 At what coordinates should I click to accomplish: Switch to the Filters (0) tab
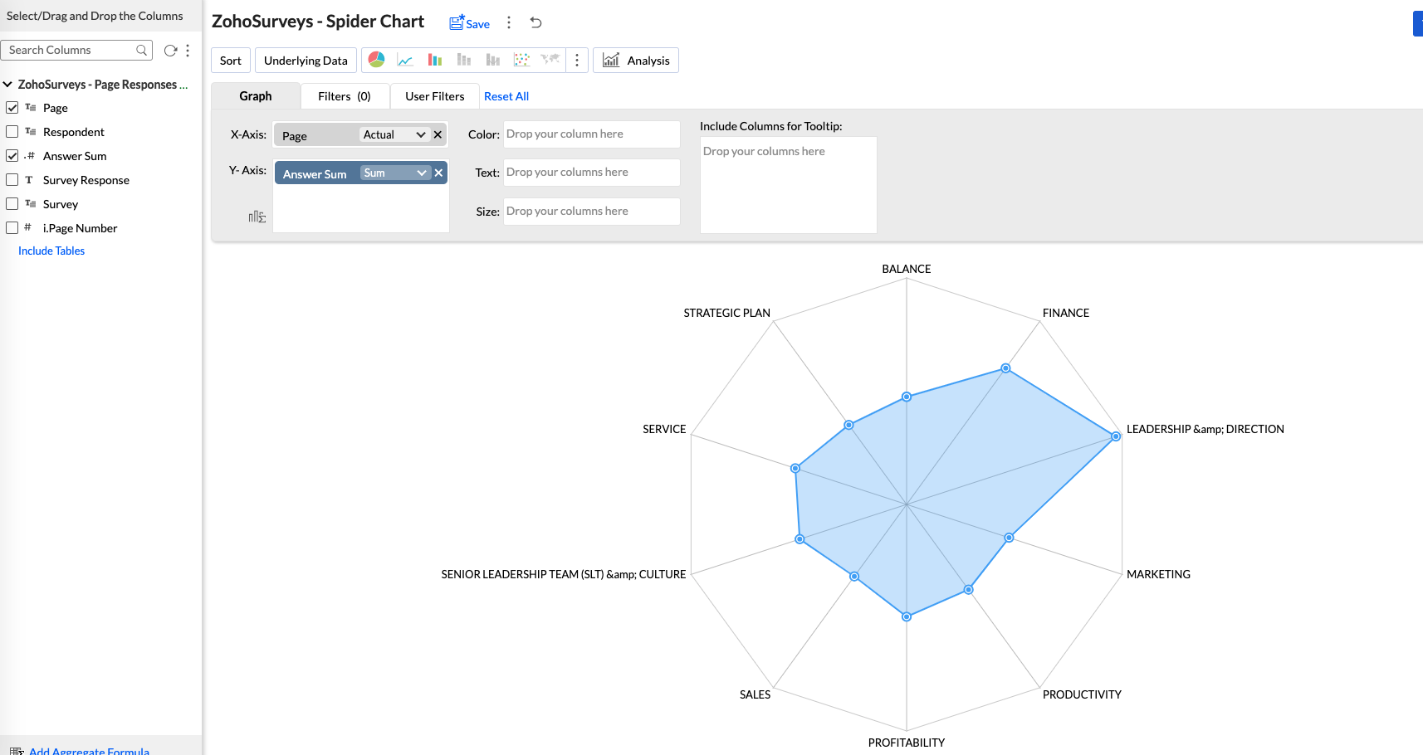(x=344, y=96)
